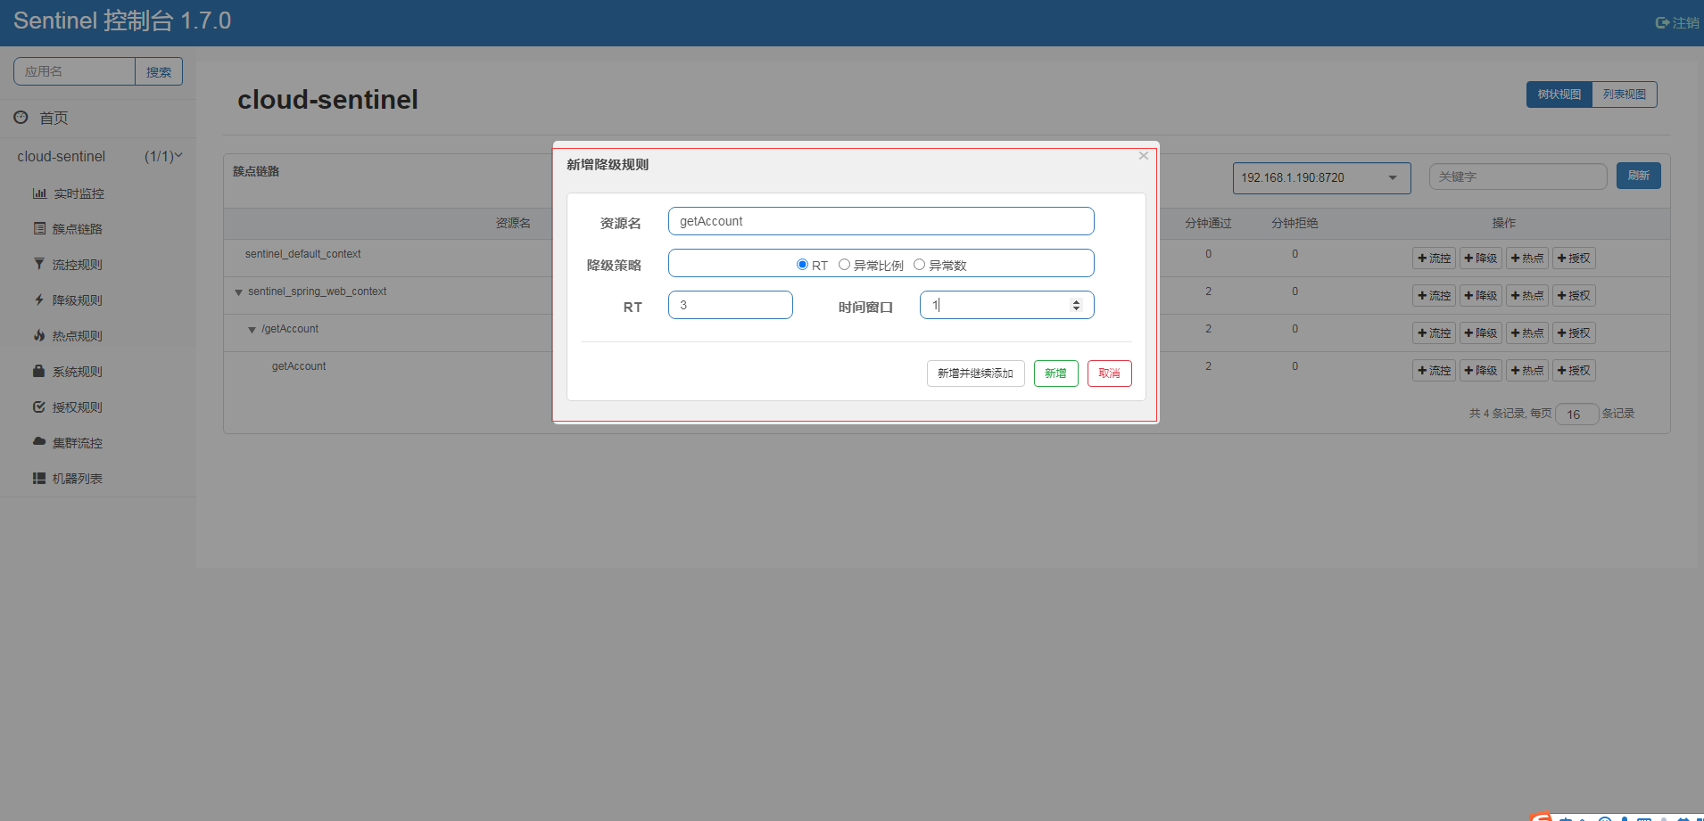Click the Sentinel 控制台 1.7.0 title
The width and height of the screenshot is (1704, 821).
122,21
